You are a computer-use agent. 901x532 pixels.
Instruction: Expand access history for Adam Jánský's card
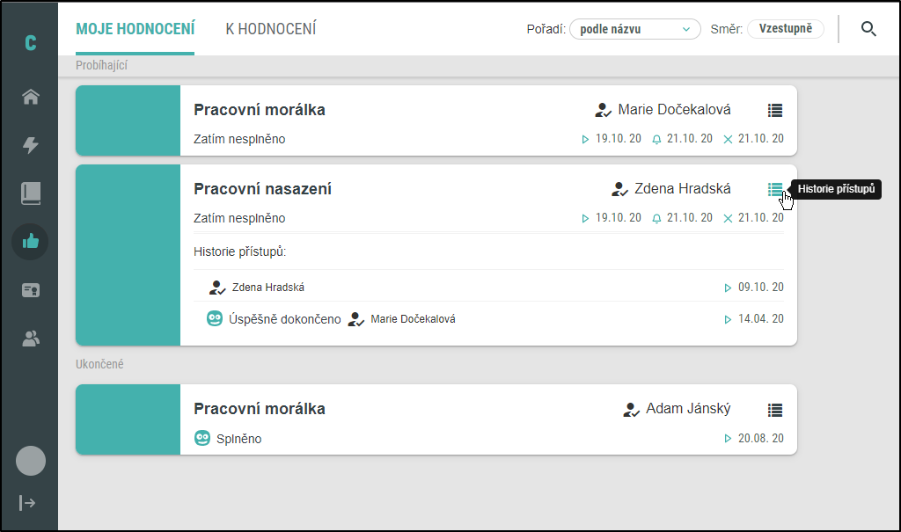pos(775,410)
